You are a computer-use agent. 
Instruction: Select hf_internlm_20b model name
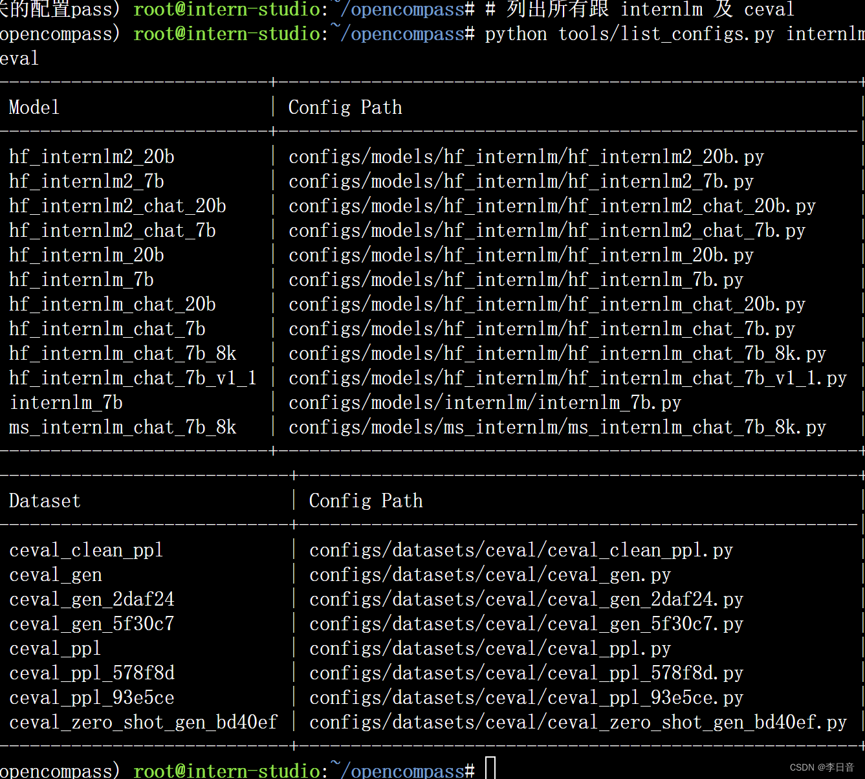87,256
